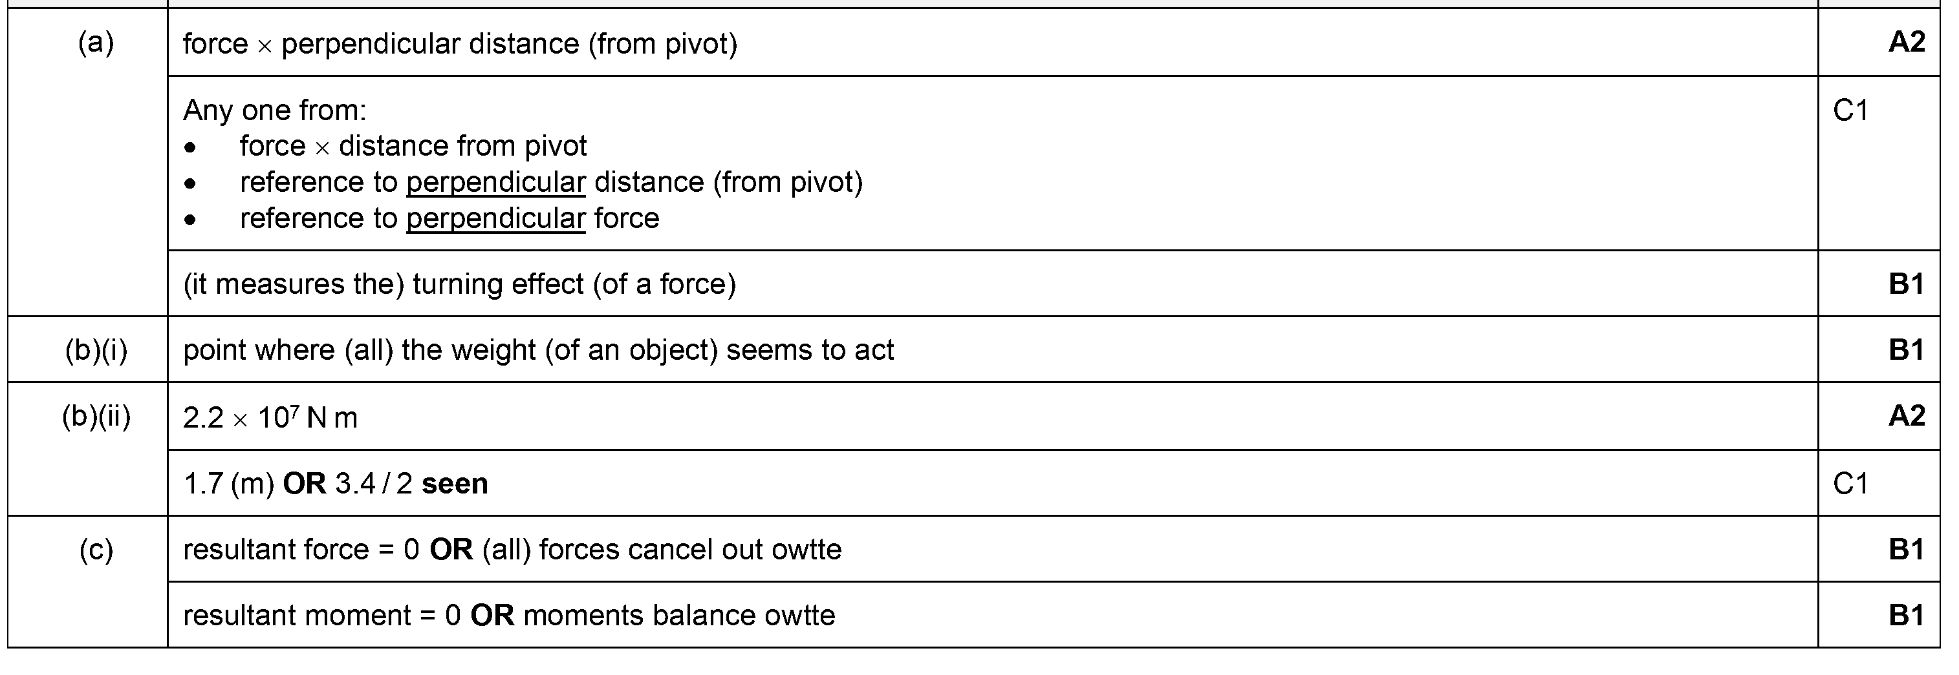The width and height of the screenshot is (1959, 675).
Task: Click the C1 mark beside the 1.7 (m) line
Action: point(1850,484)
